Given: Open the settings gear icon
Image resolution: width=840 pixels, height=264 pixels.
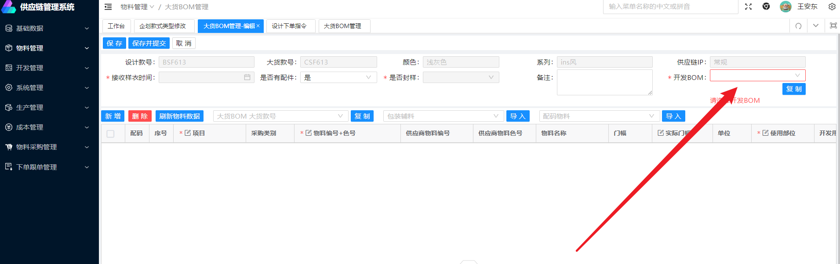Looking at the screenshot, I should (x=832, y=7).
